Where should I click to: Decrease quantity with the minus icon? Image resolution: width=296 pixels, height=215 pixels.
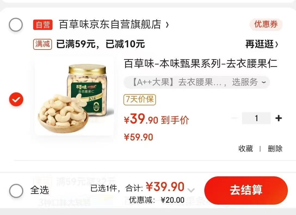tap(235, 118)
